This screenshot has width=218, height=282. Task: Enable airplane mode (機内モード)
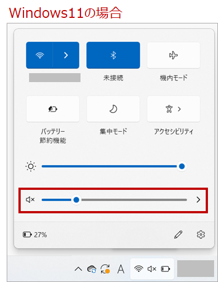(173, 55)
